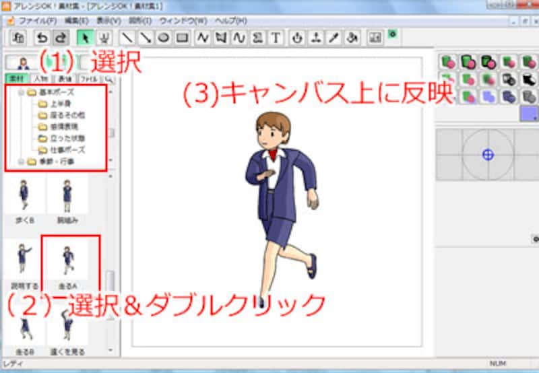Select the diagonal pen-shaped tool icon
The height and width of the screenshot is (373, 539).
coord(334,38)
